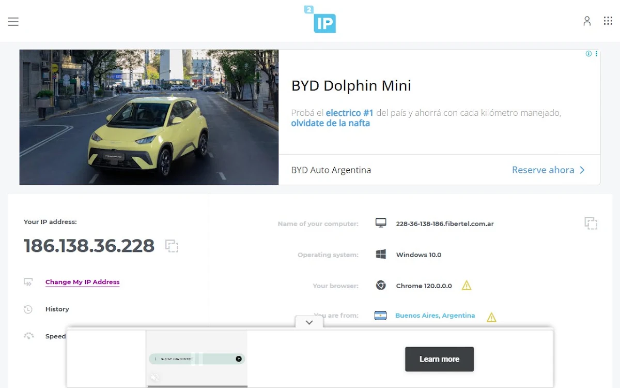This screenshot has width=620, height=388.
Task: Click the Reserve ahora link
Action: click(x=543, y=170)
